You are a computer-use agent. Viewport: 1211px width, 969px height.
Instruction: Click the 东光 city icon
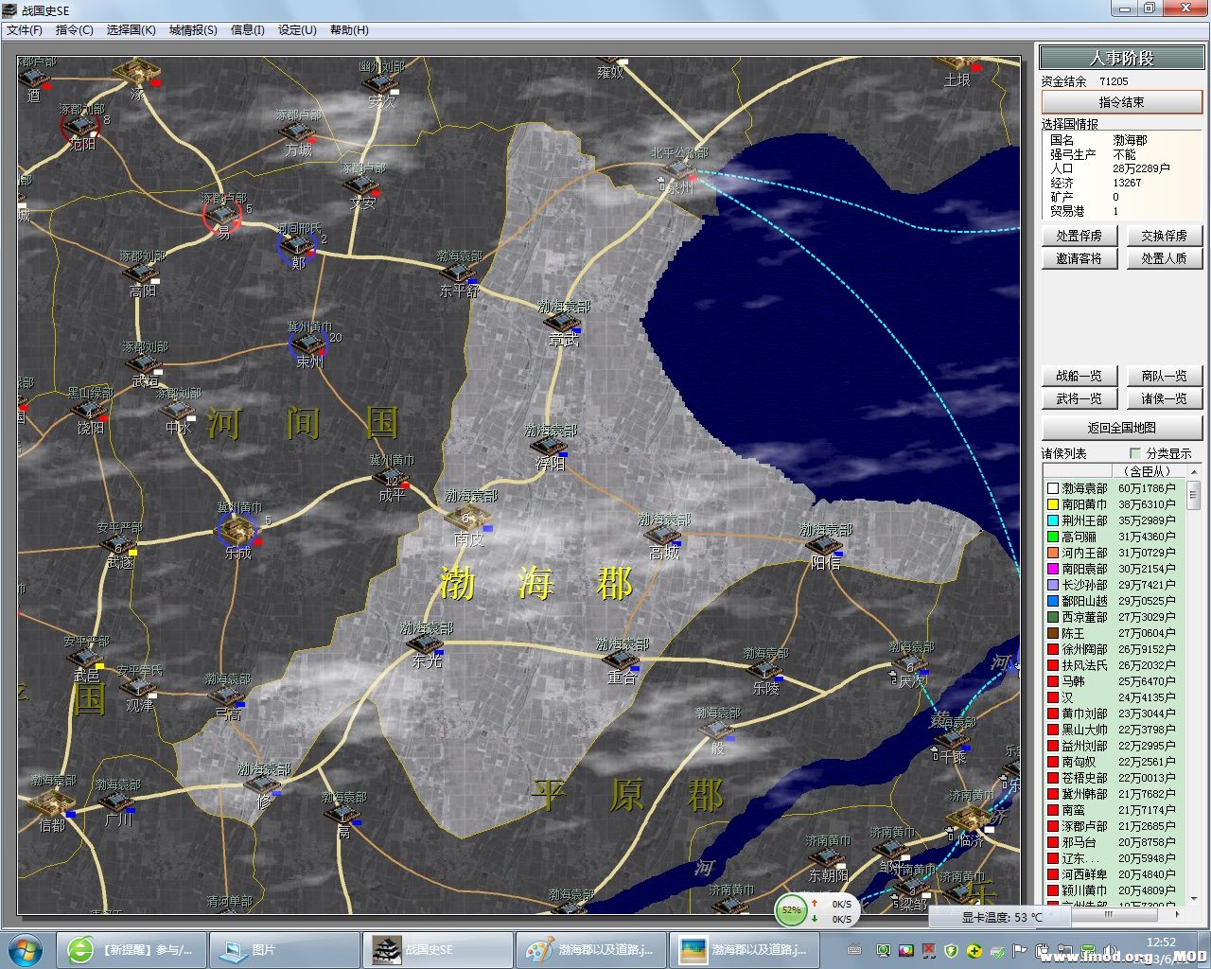(x=426, y=643)
